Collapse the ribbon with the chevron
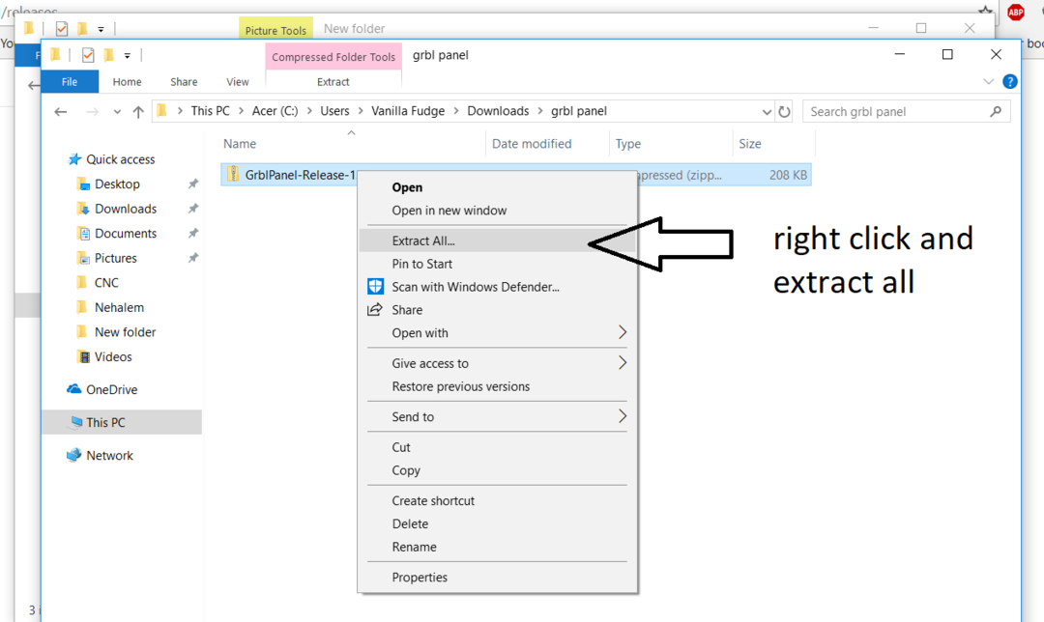 pyautogui.click(x=988, y=82)
